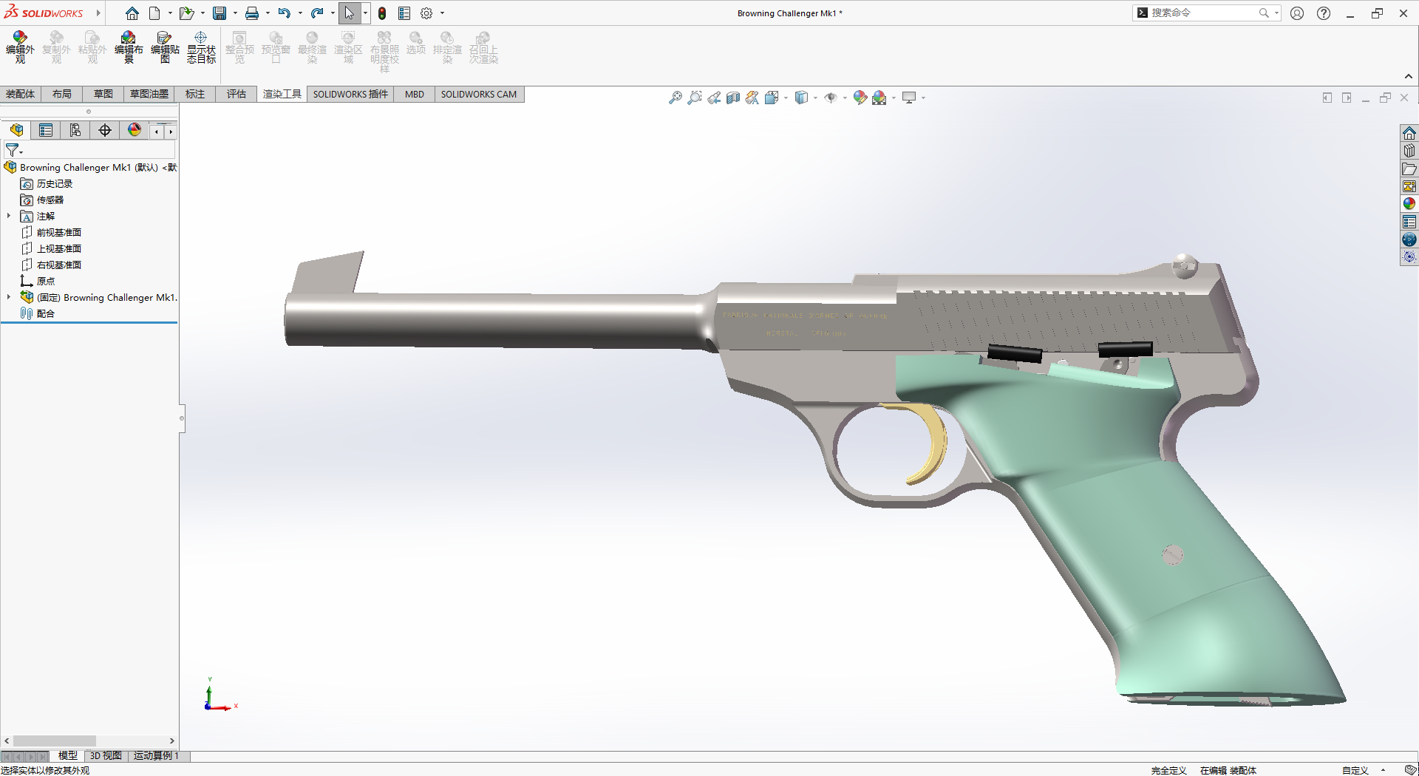This screenshot has width=1419, height=776.
Task: Click 编辑布景 (Edit Scene) tool
Action: 129,47
